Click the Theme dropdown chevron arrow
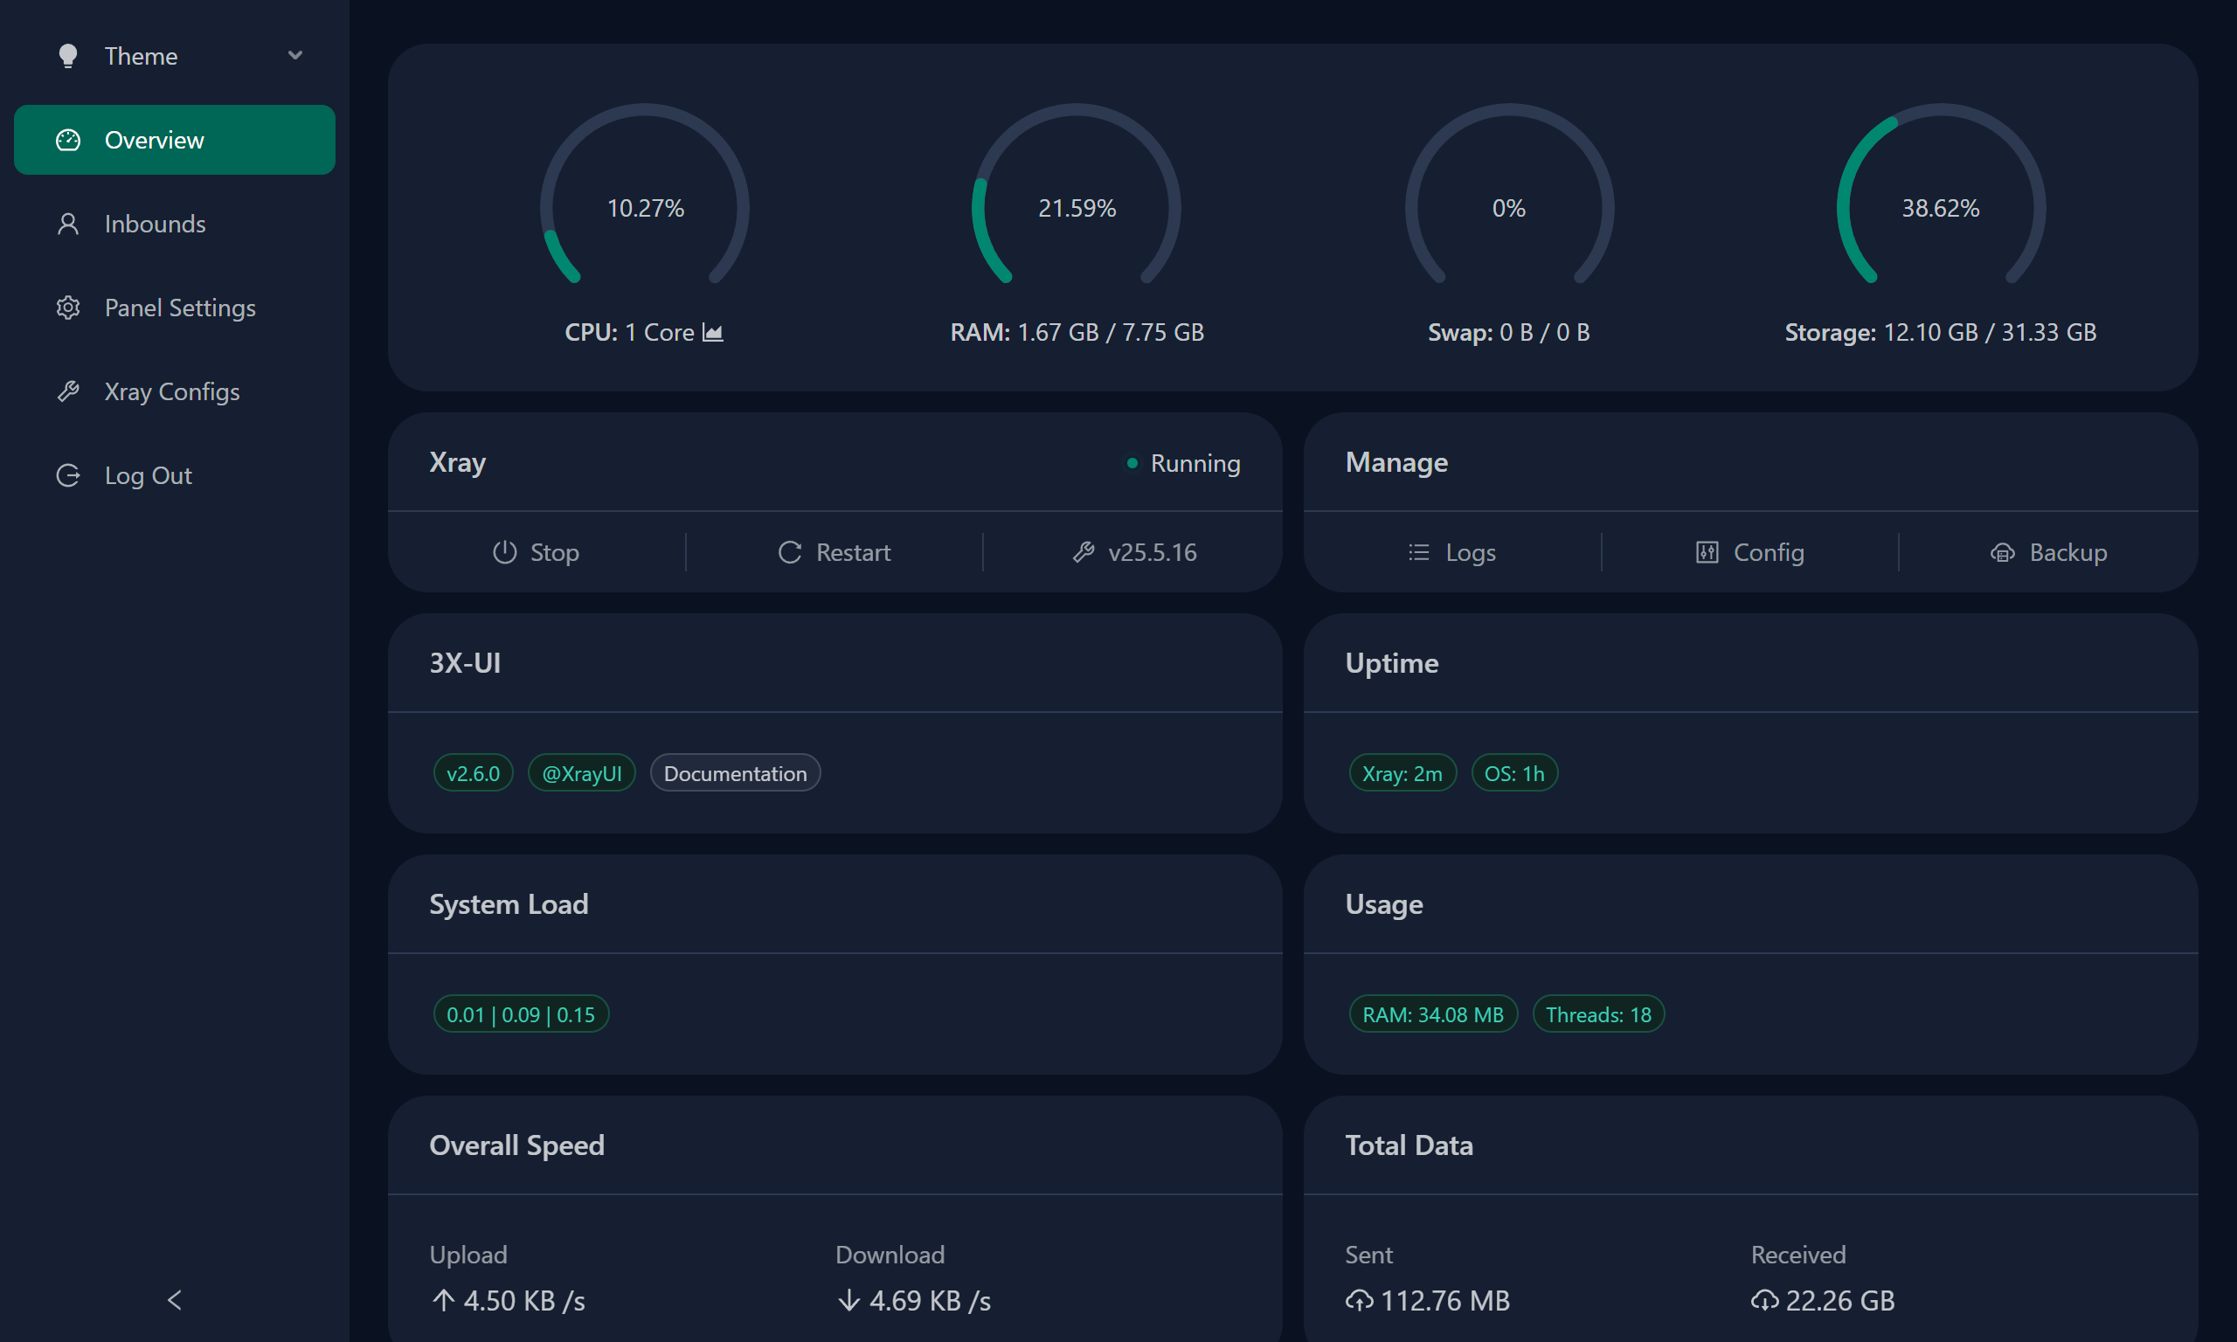The height and width of the screenshot is (1342, 2237). (x=294, y=56)
